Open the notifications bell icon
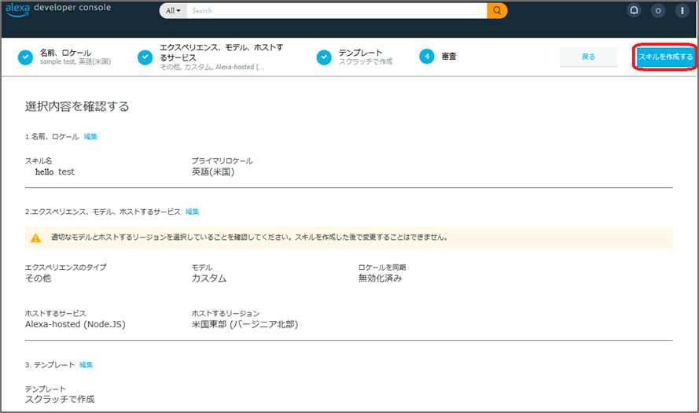This screenshot has width=699, height=413. (x=634, y=11)
